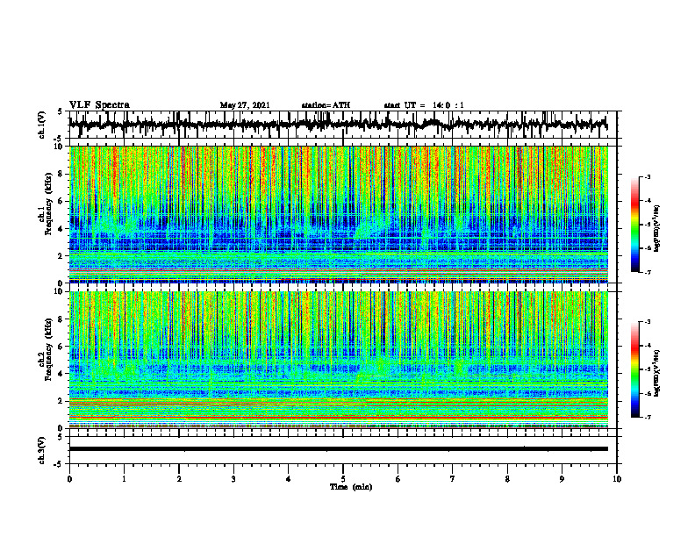This screenshot has width=695, height=537.
Task: Click time axis tick label "4"
Action: point(289,479)
